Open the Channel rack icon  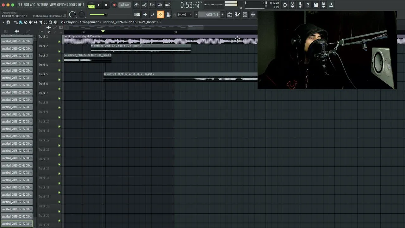245,14
